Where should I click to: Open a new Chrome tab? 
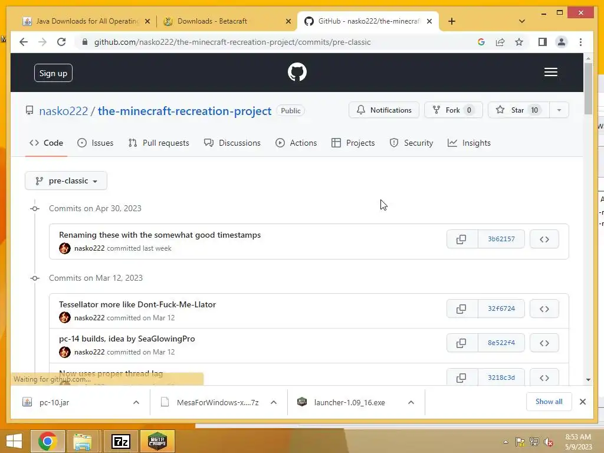tap(452, 21)
